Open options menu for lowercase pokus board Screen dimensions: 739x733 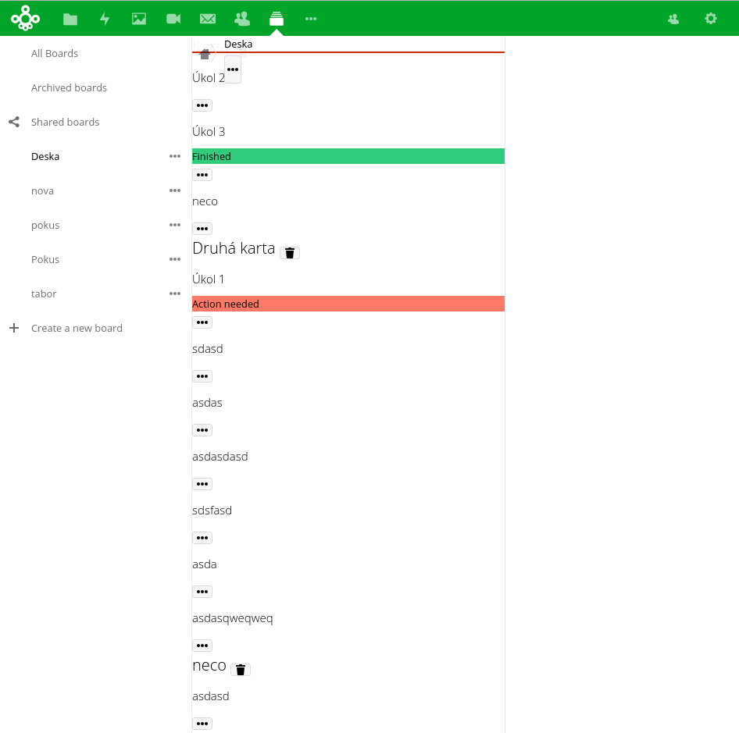tap(175, 225)
